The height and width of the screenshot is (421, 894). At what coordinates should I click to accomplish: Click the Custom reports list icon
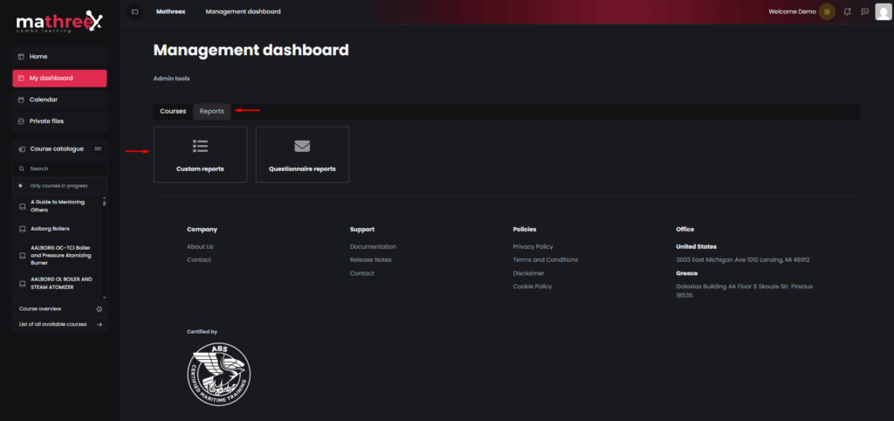[200, 146]
